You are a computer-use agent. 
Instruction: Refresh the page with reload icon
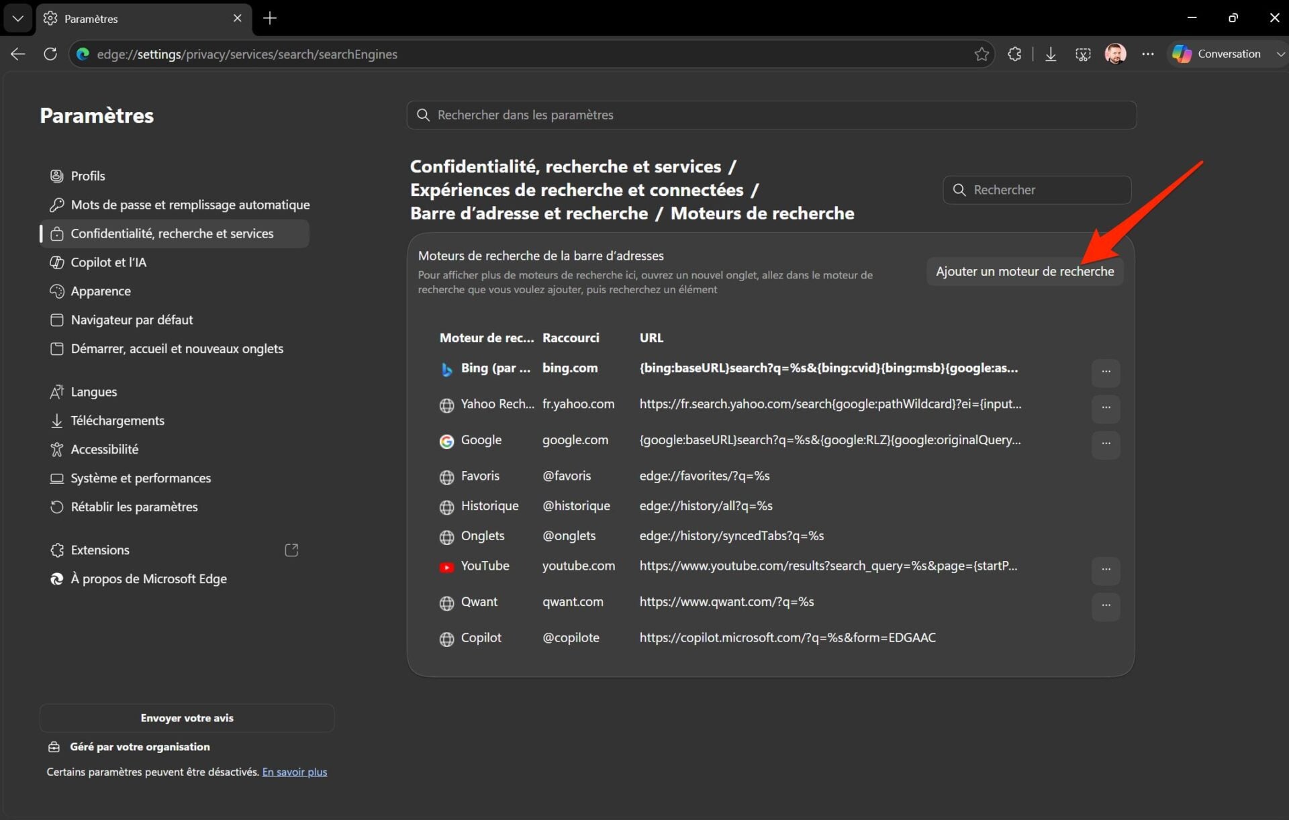click(50, 54)
